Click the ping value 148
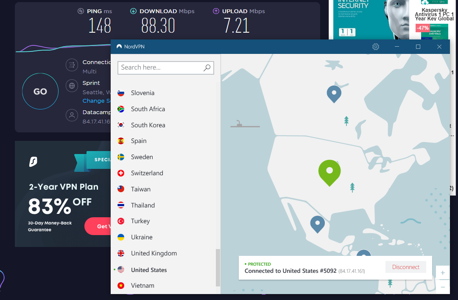This screenshot has width=458, height=300. tap(100, 25)
